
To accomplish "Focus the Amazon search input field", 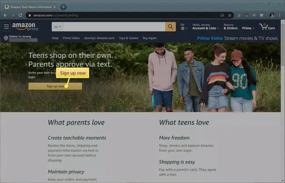I will tap(114, 27).
